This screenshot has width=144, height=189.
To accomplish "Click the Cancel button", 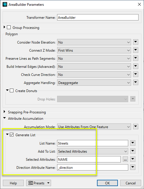I will click(x=131, y=183).
